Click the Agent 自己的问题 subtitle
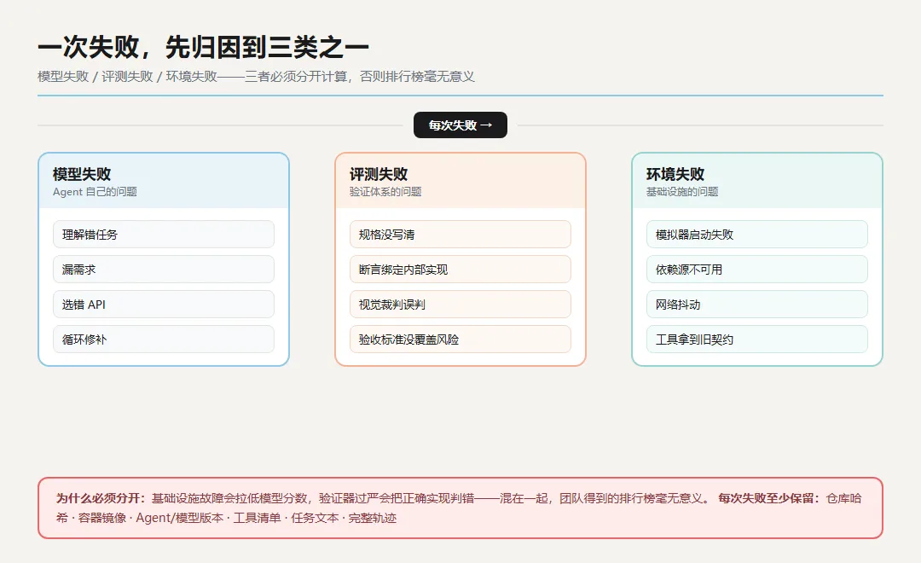The image size is (921, 563). pyautogui.click(x=95, y=192)
